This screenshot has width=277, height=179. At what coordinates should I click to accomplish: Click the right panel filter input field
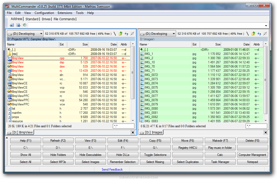(x=256, y=126)
